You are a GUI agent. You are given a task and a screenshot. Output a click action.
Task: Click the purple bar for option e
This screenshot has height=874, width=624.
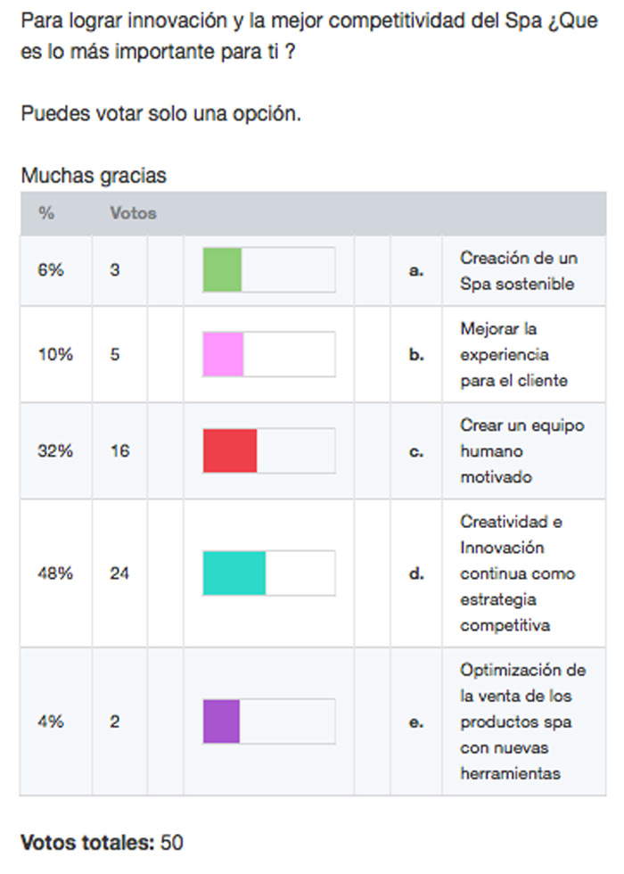pyautogui.click(x=221, y=721)
